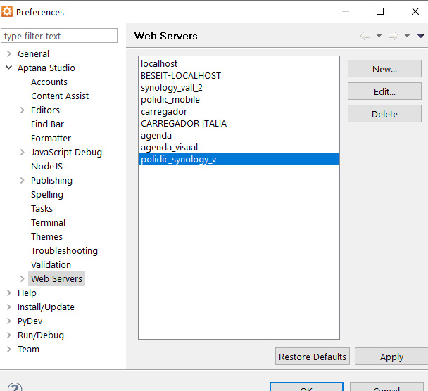Click the Help question mark icon
This screenshot has width=428, height=391.
15,387
